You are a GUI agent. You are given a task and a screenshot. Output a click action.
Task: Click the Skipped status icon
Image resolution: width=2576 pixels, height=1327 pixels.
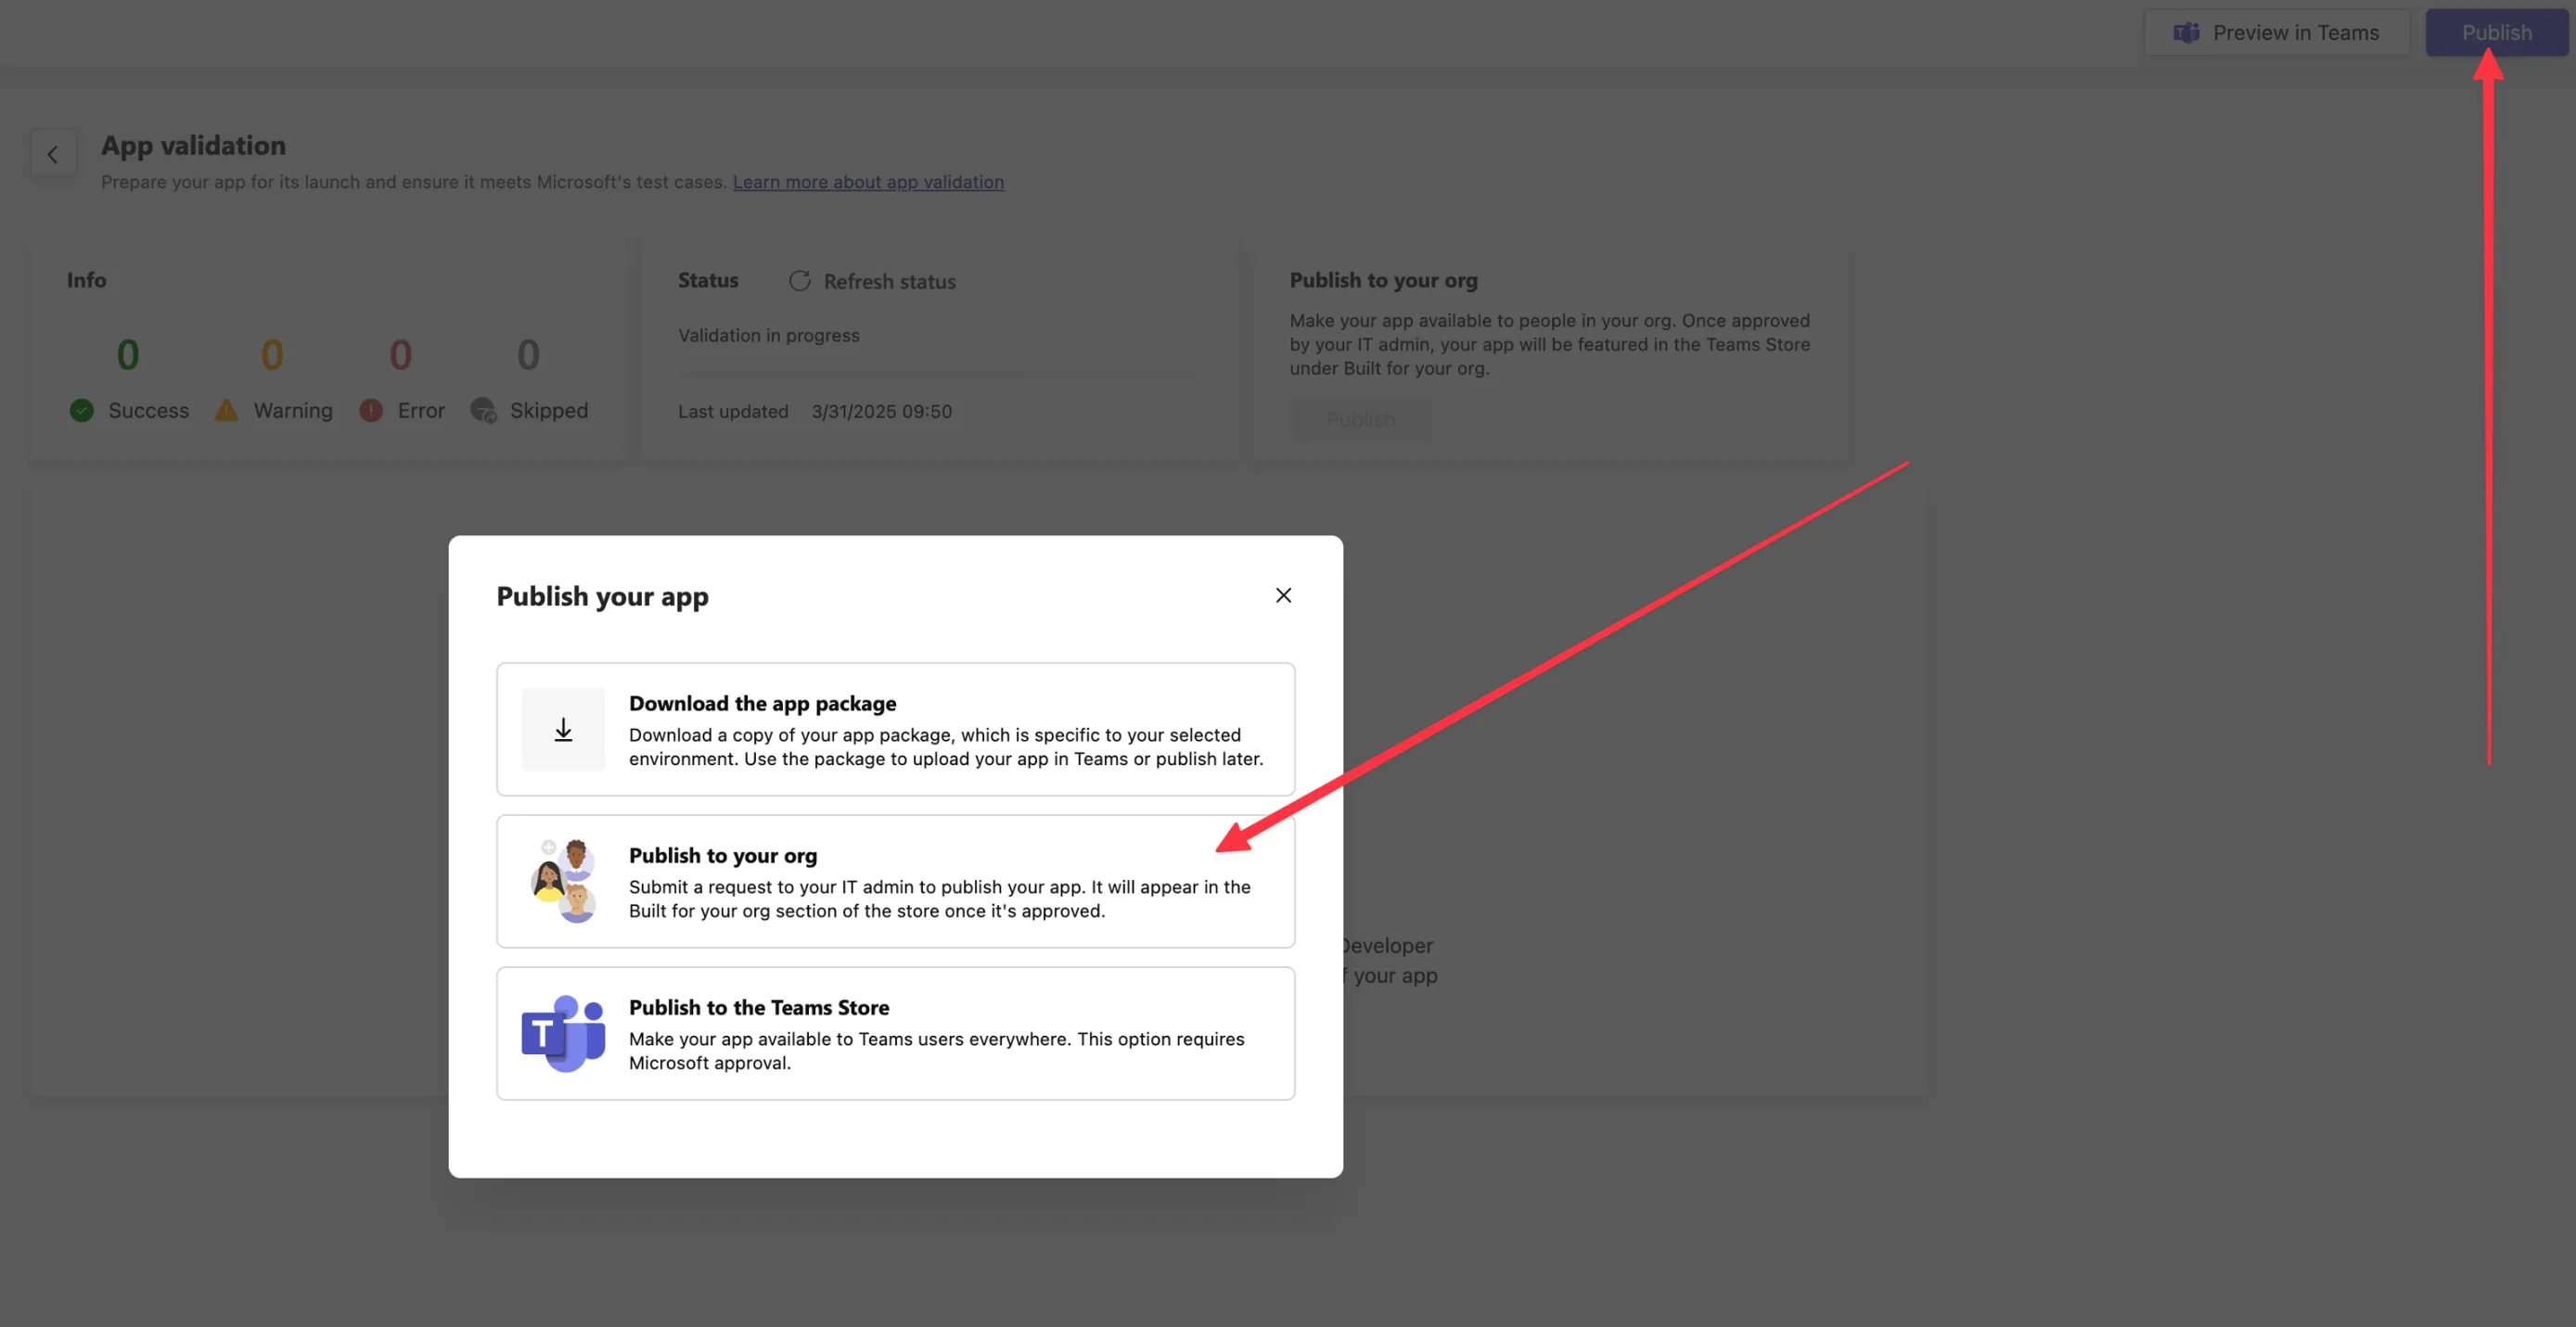point(484,410)
